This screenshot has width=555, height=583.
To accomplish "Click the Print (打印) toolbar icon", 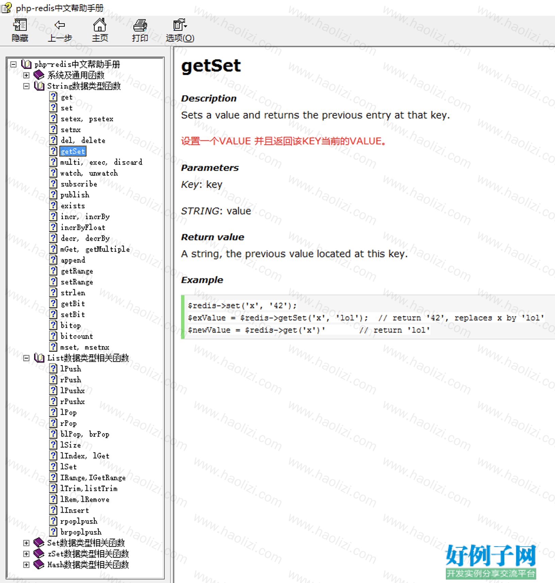I will tap(140, 25).
